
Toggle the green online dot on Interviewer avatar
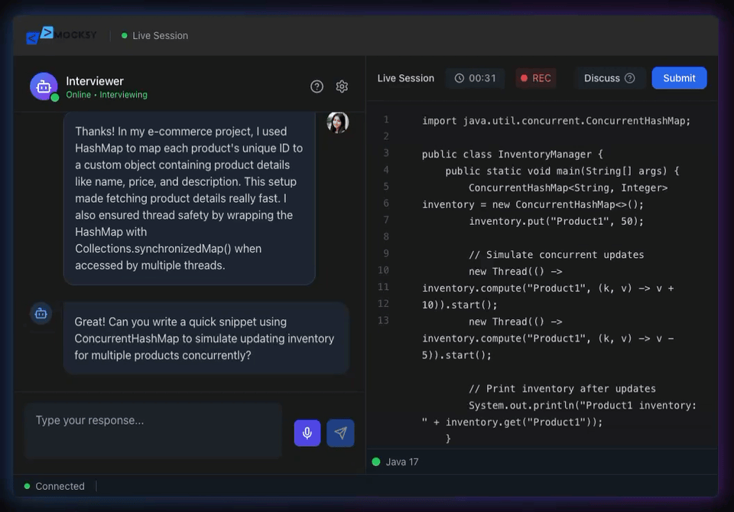pos(54,97)
